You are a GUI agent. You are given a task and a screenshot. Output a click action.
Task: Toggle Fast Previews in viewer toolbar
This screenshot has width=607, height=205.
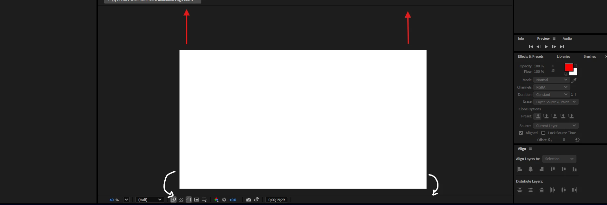coord(173,200)
